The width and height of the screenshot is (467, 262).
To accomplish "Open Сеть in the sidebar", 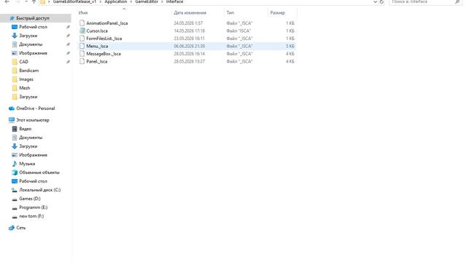I will 21,228.
